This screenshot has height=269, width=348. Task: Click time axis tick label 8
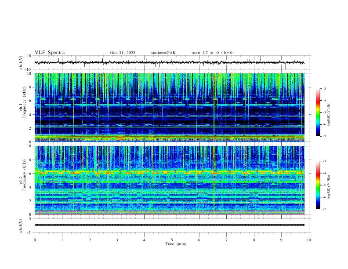[x=254, y=240]
